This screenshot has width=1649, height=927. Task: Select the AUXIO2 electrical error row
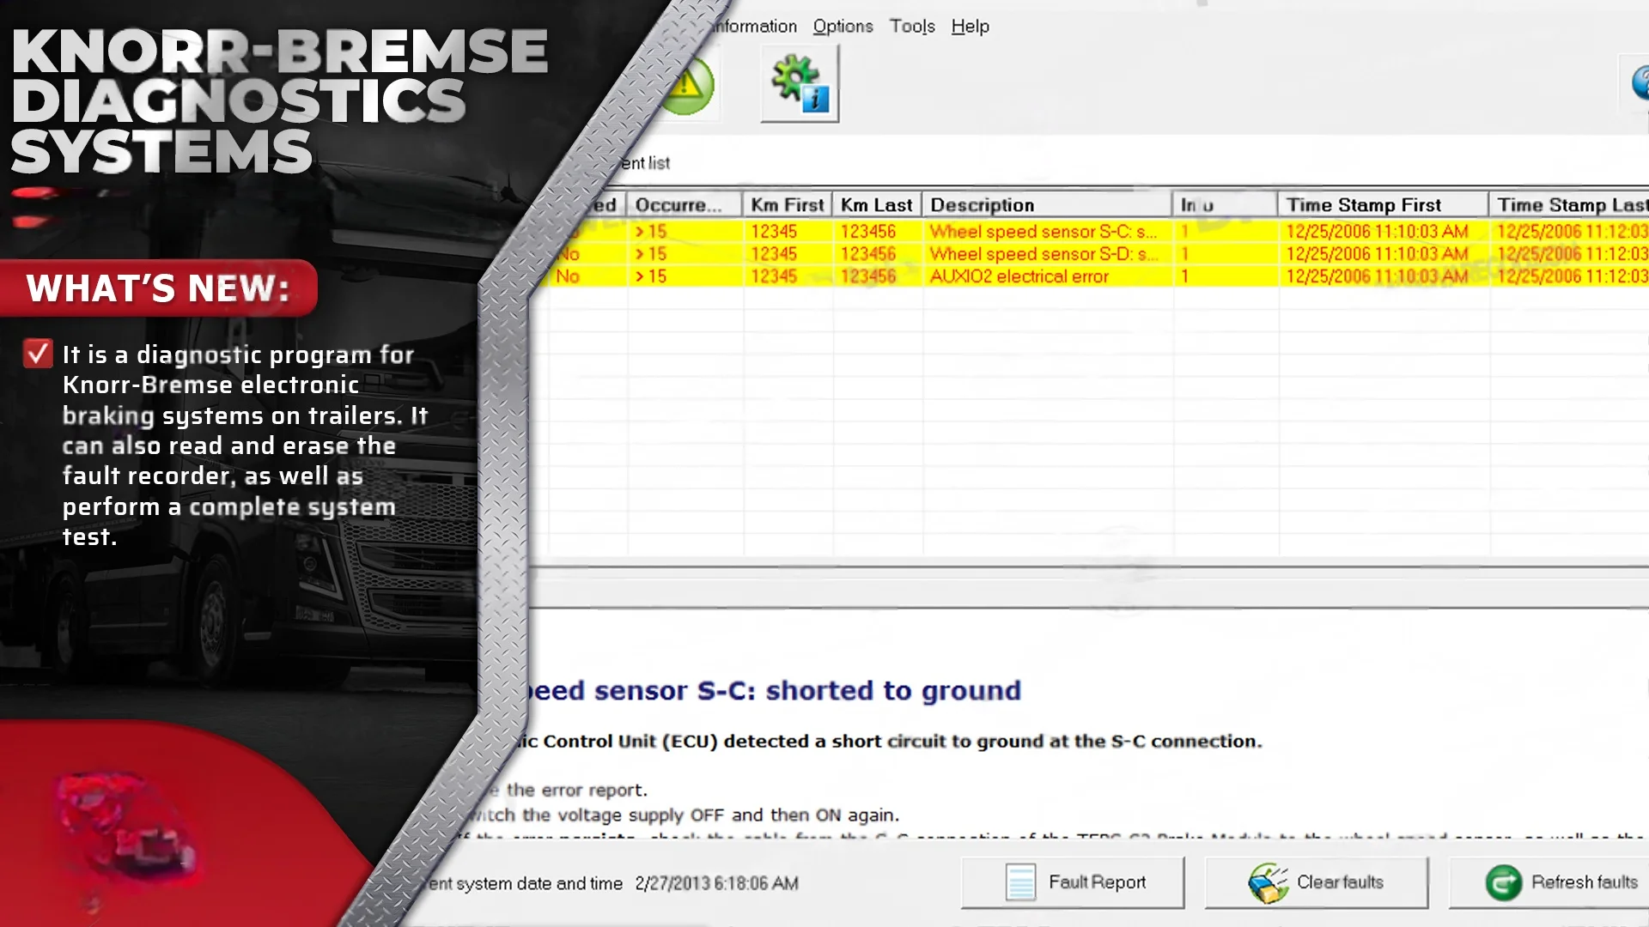point(1019,276)
